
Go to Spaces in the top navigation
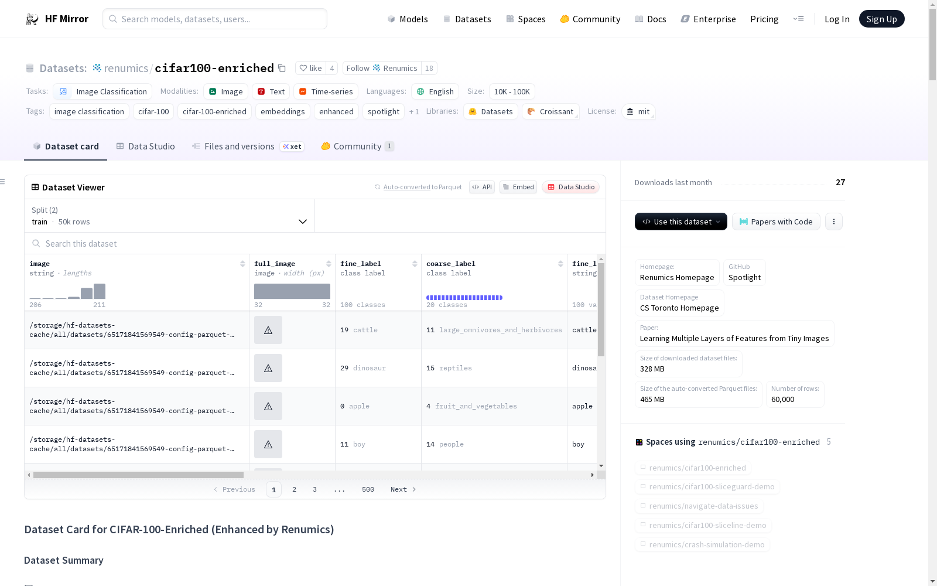[526, 19]
